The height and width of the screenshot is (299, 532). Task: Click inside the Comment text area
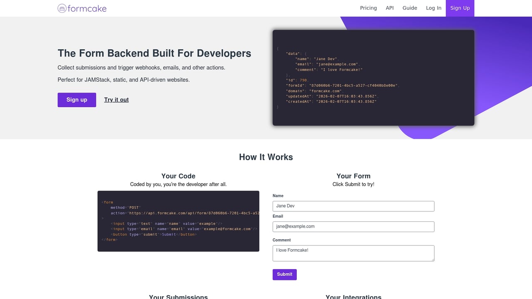pos(353,252)
